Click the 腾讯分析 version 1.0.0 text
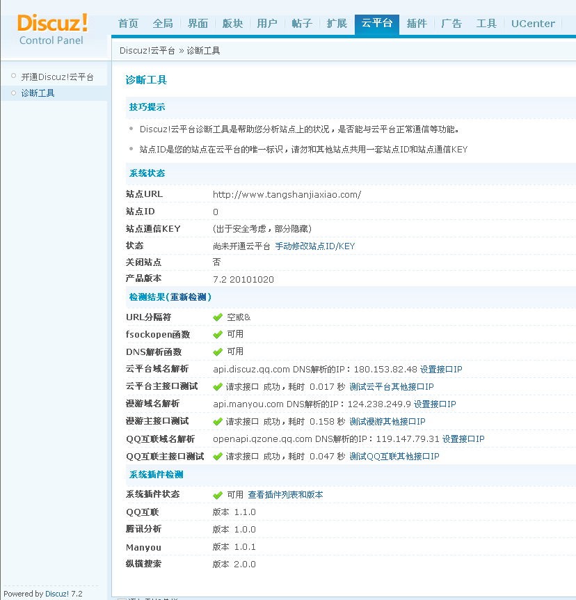Image resolution: width=576 pixels, height=600 pixels. tap(234, 529)
